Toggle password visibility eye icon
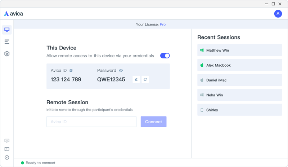The width and height of the screenshot is (288, 167). point(121,71)
